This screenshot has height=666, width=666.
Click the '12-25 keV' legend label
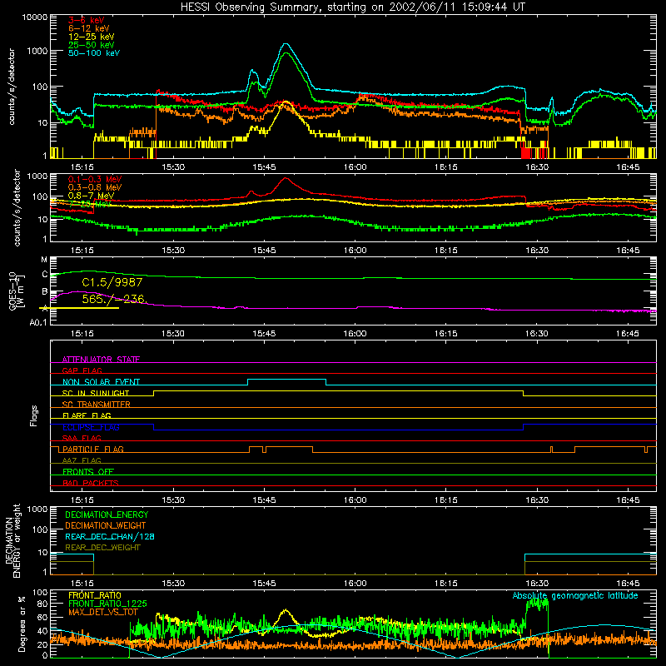click(x=91, y=37)
